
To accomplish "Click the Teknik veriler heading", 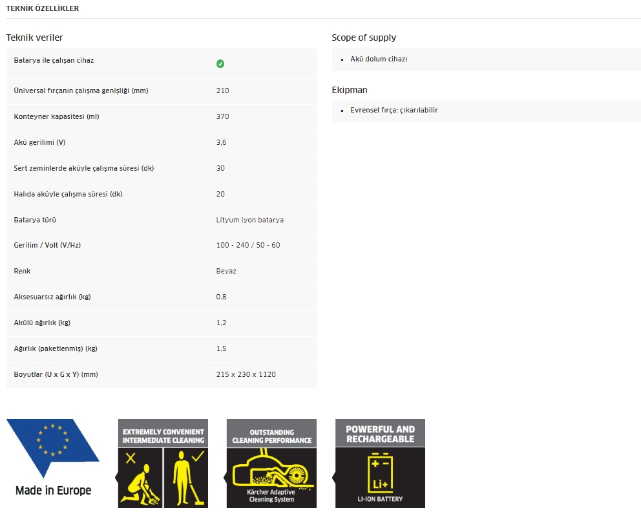I will click(x=34, y=37).
